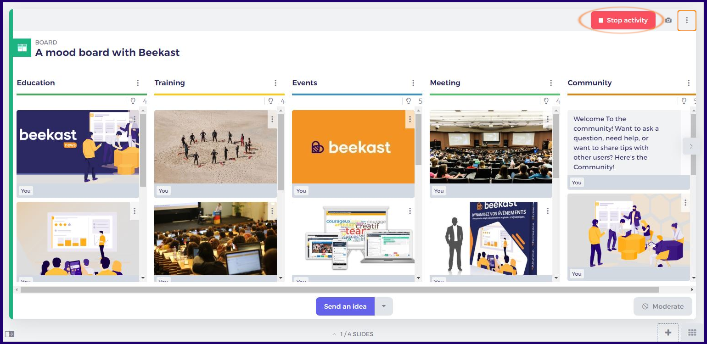Click the Send an idea button
Image resolution: width=707 pixels, height=344 pixels.
click(345, 306)
